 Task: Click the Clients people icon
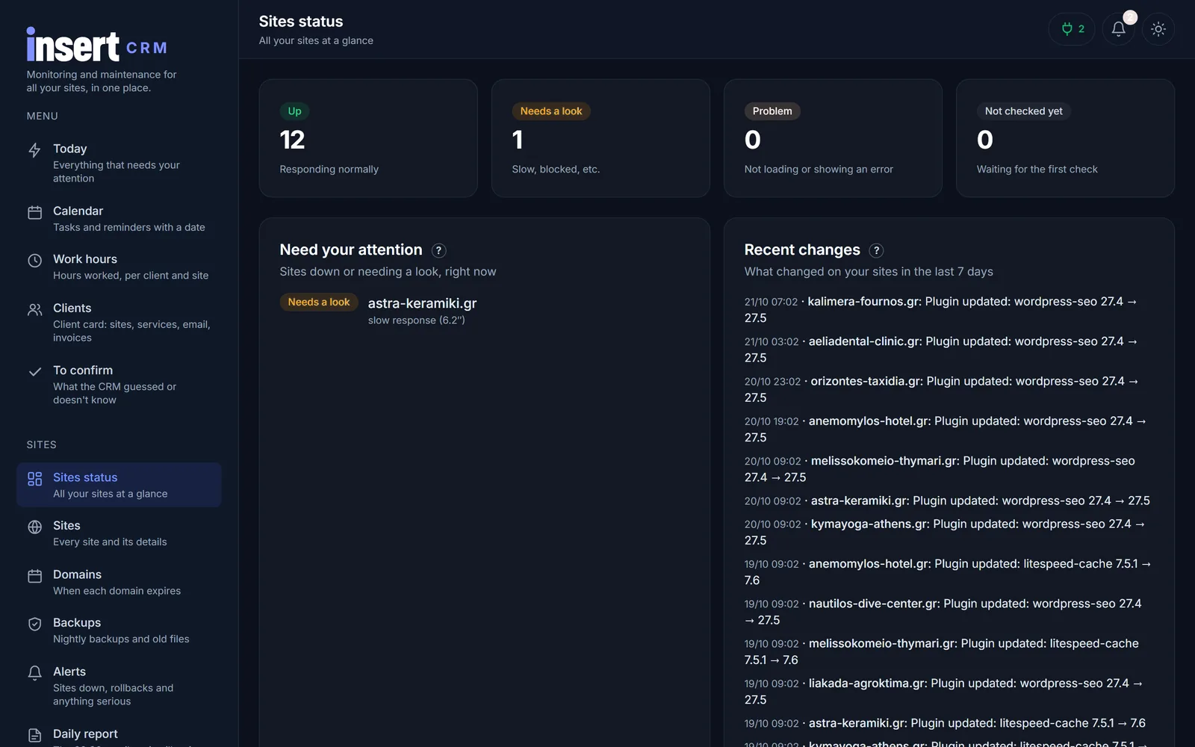(x=34, y=309)
